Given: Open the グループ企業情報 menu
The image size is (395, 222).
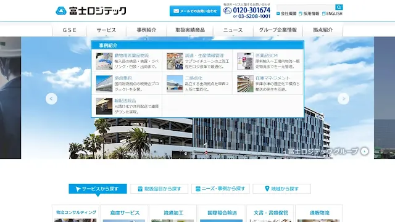Looking at the screenshot, I should [x=278, y=30].
